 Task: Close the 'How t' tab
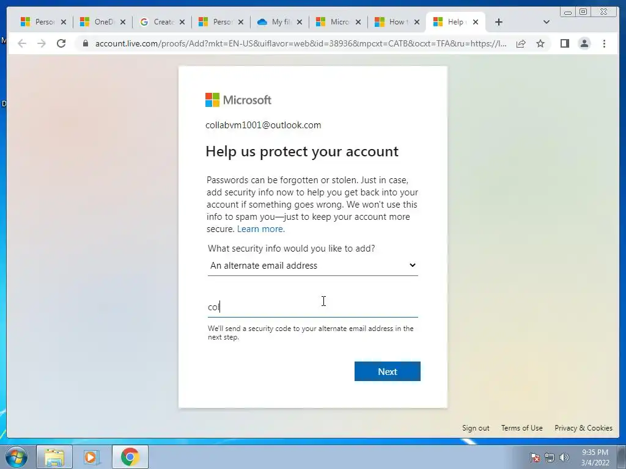(417, 22)
